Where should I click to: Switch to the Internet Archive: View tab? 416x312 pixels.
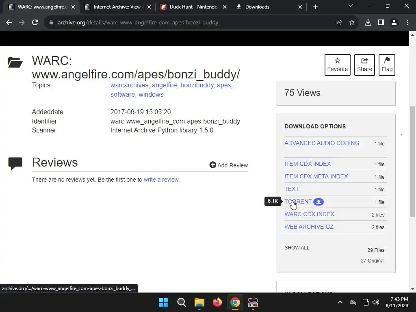[117, 7]
